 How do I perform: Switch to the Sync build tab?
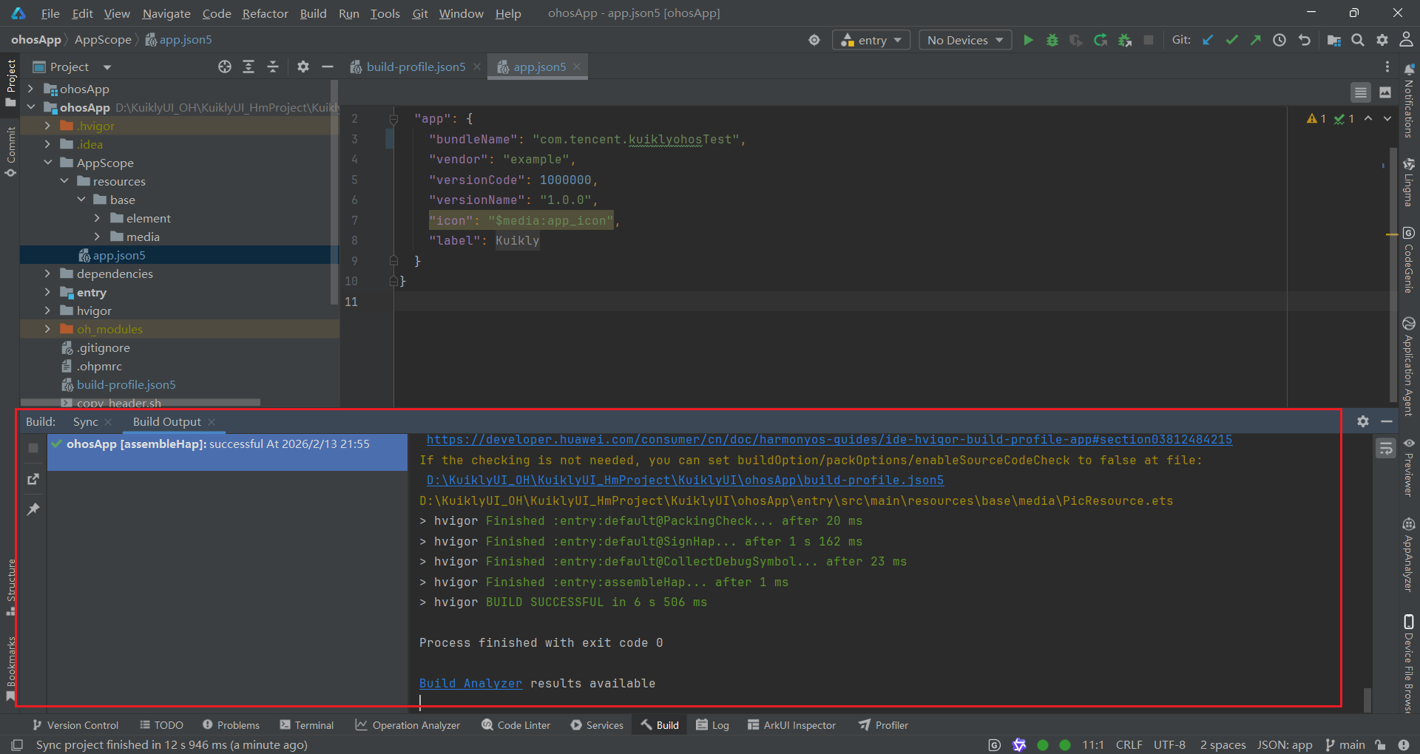(x=86, y=421)
